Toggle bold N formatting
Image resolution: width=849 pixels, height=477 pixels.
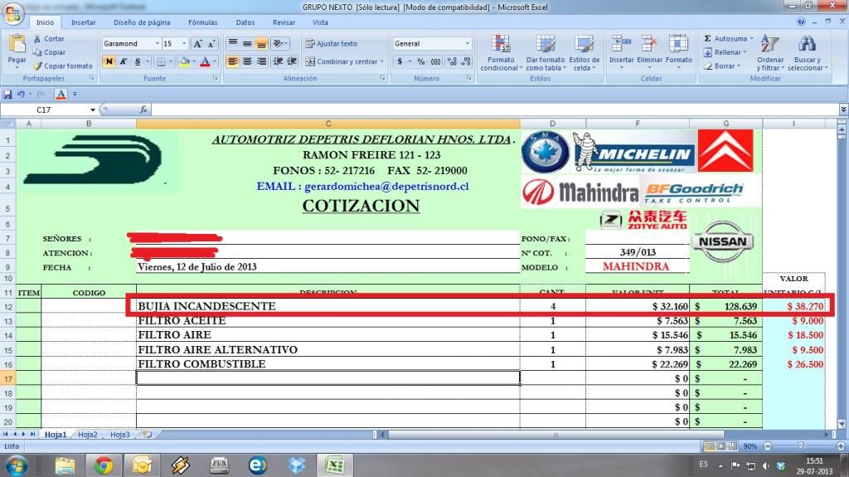(x=109, y=61)
